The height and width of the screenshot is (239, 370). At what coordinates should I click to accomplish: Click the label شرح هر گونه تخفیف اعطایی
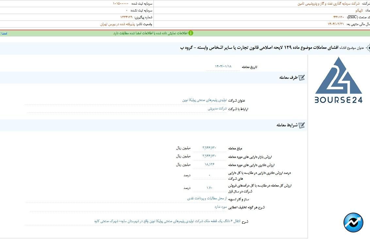click(246, 207)
